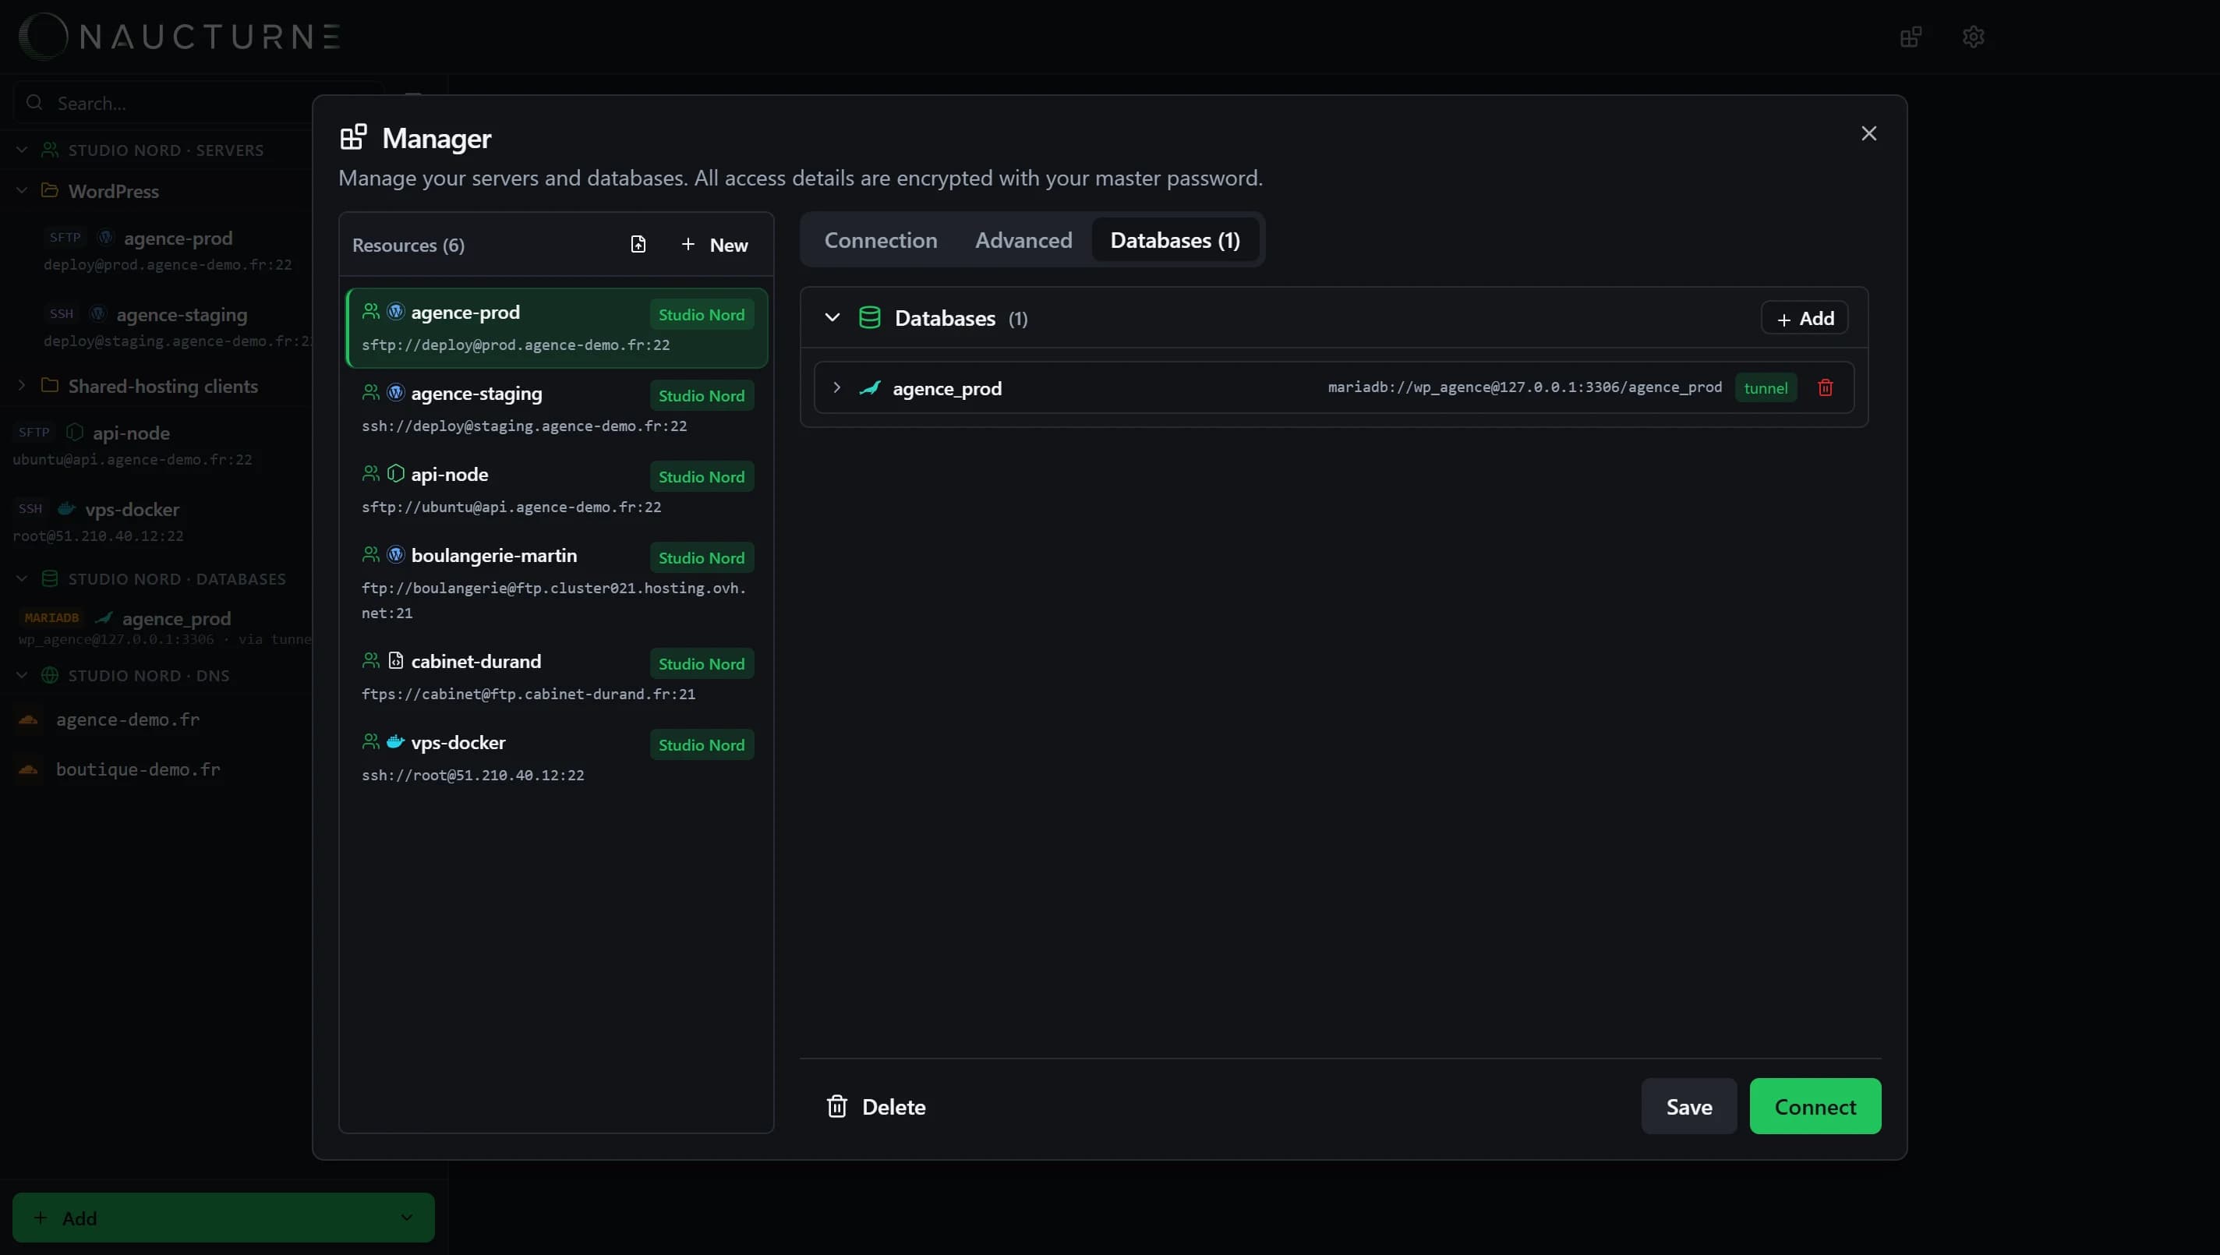2220x1255 pixels.
Task: Click WordPress icon on agence-prod resource
Action: click(395, 311)
